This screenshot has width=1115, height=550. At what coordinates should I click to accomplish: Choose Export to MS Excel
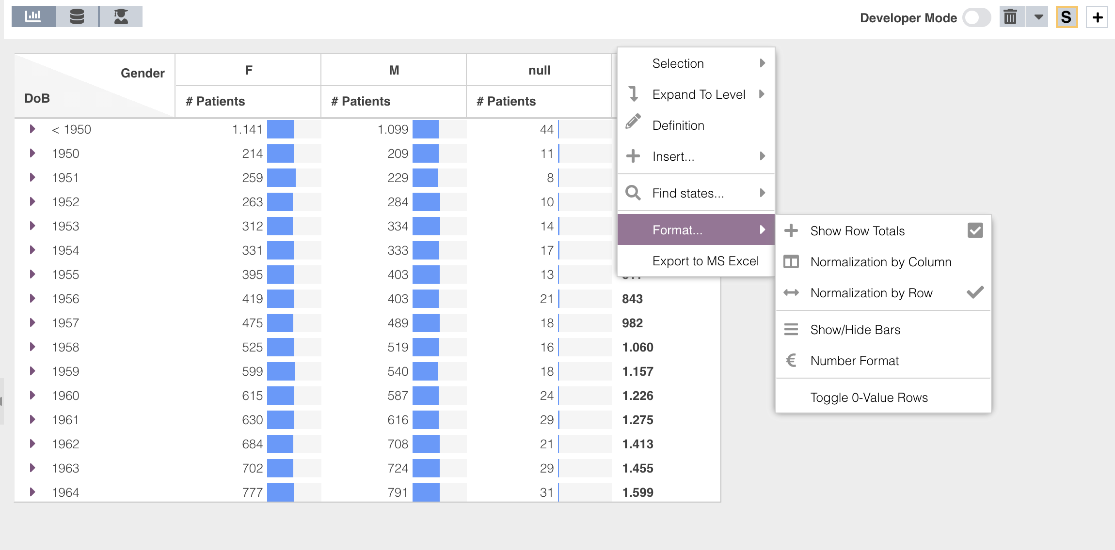coord(705,261)
